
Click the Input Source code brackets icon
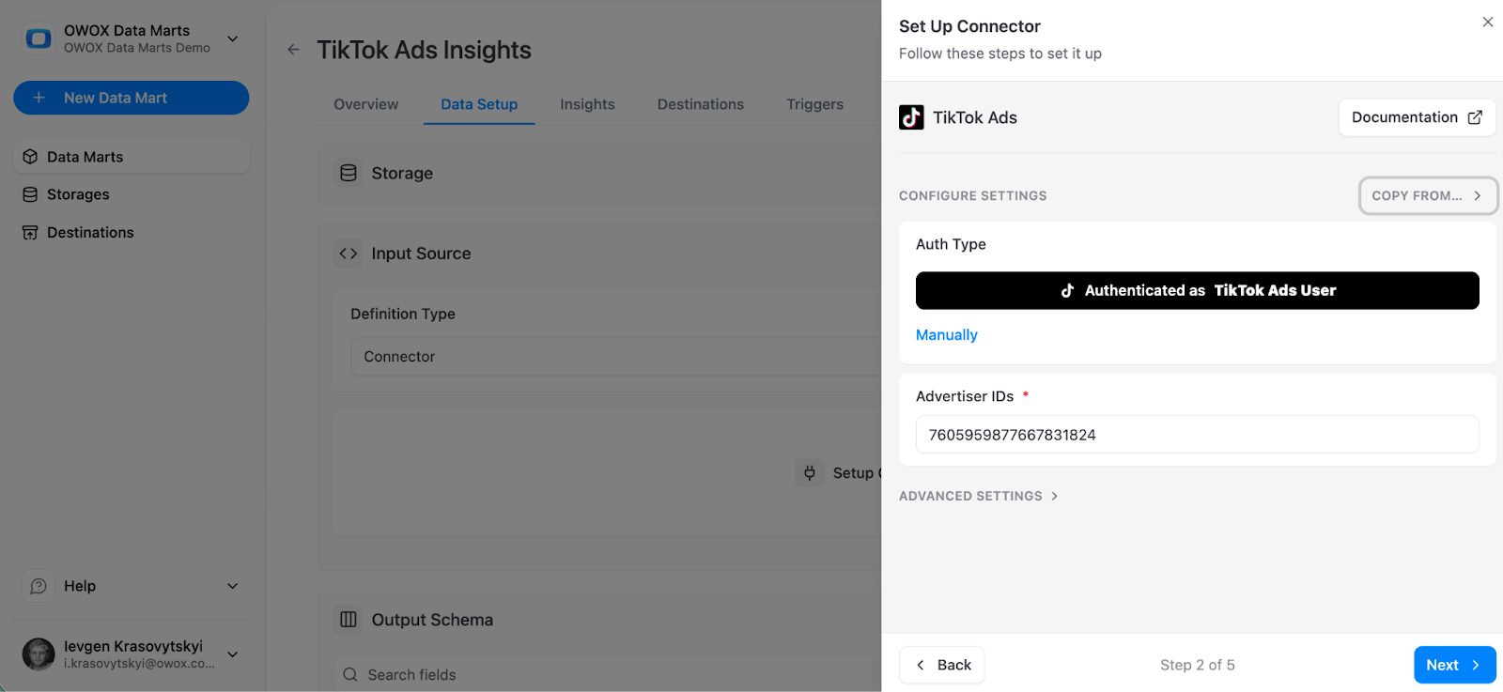[x=349, y=254]
